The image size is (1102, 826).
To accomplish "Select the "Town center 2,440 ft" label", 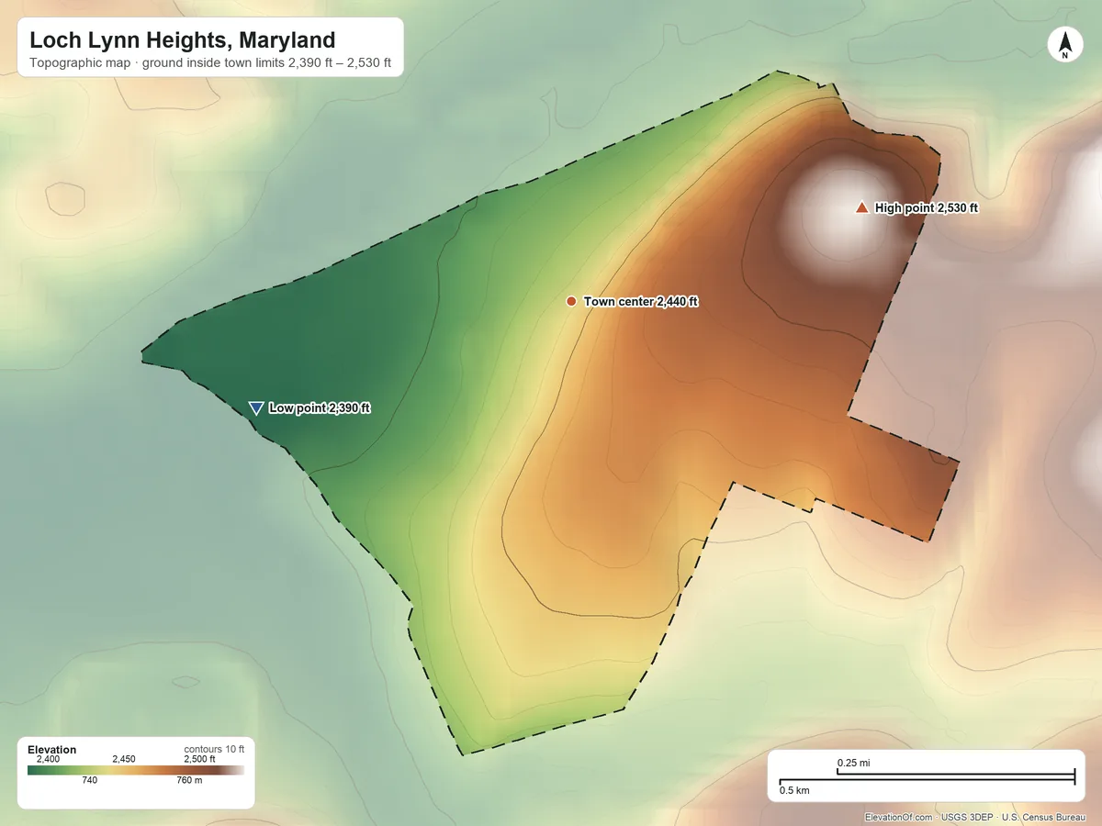I will coord(641,301).
